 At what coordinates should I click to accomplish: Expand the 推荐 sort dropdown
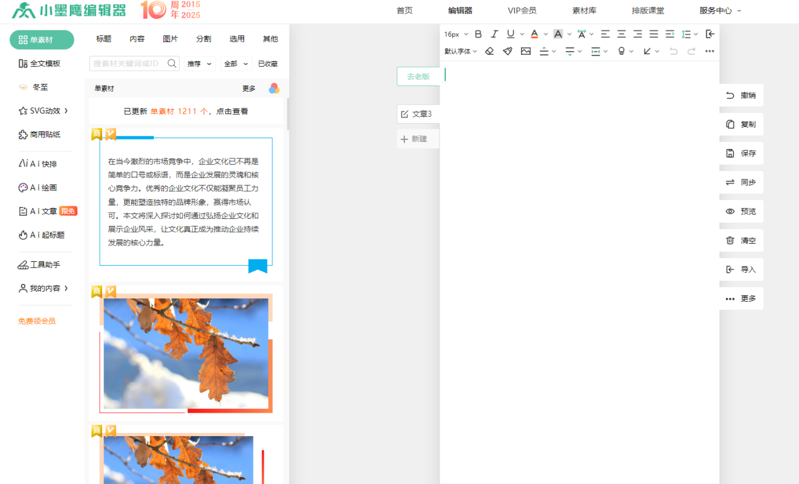199,64
